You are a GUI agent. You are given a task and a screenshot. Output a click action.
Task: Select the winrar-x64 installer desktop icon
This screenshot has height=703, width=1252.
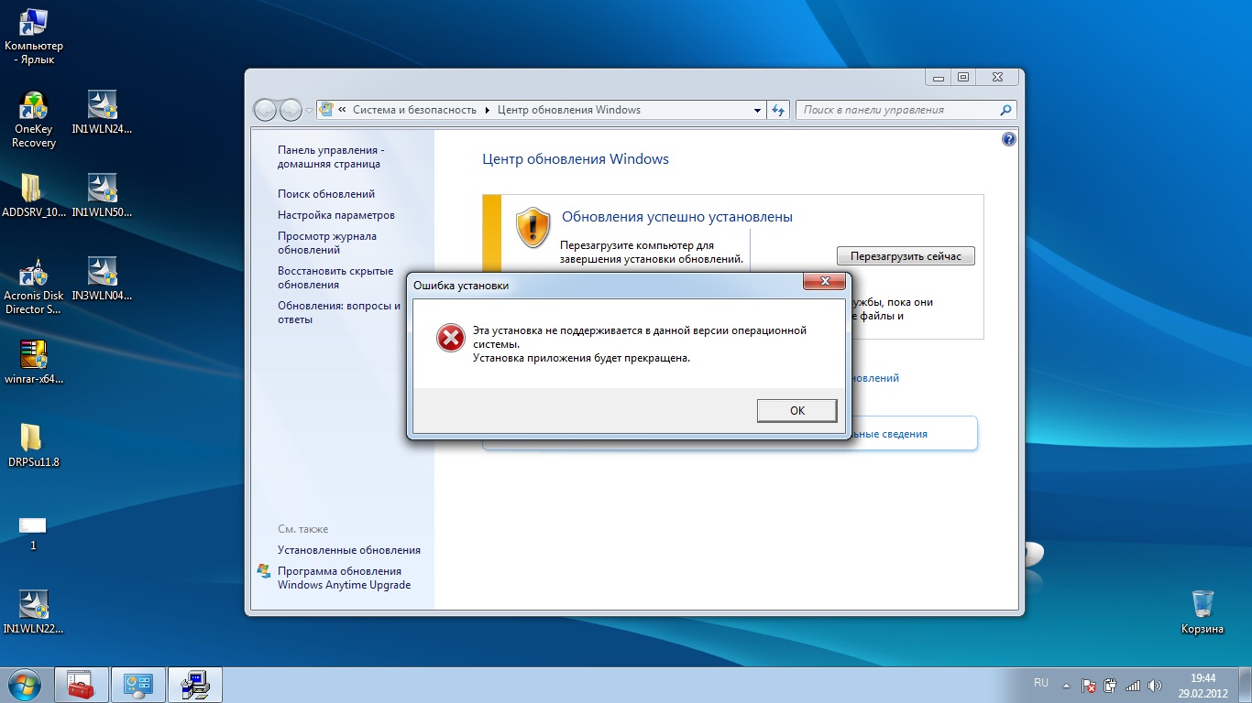(x=33, y=362)
